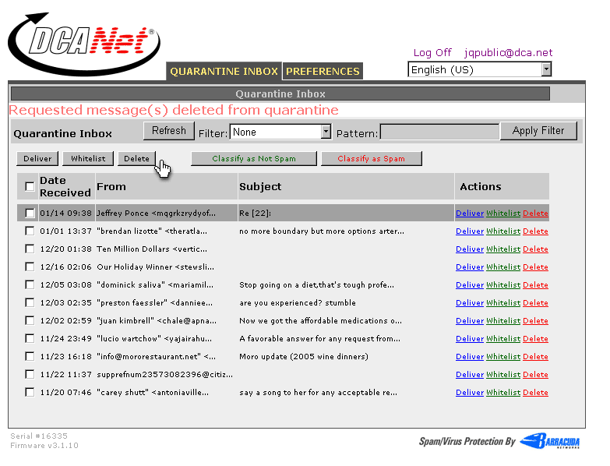This screenshot has width=610, height=466.
Task: Toggle the select-all checkbox in header
Action: pyautogui.click(x=30, y=186)
